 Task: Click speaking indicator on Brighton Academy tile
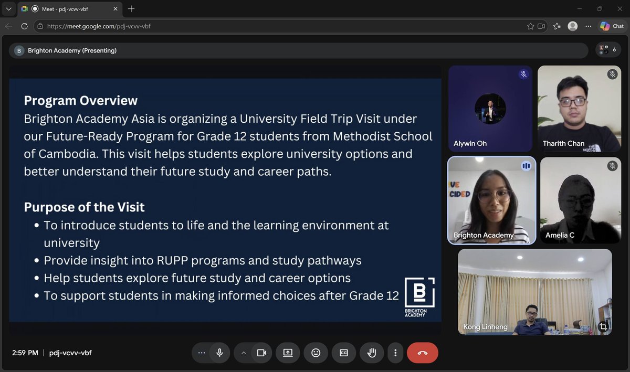coord(526,166)
